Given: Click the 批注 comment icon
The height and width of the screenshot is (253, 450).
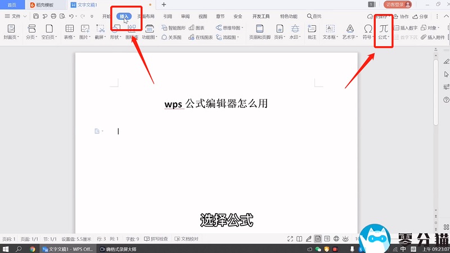Looking at the screenshot, I should (312, 31).
